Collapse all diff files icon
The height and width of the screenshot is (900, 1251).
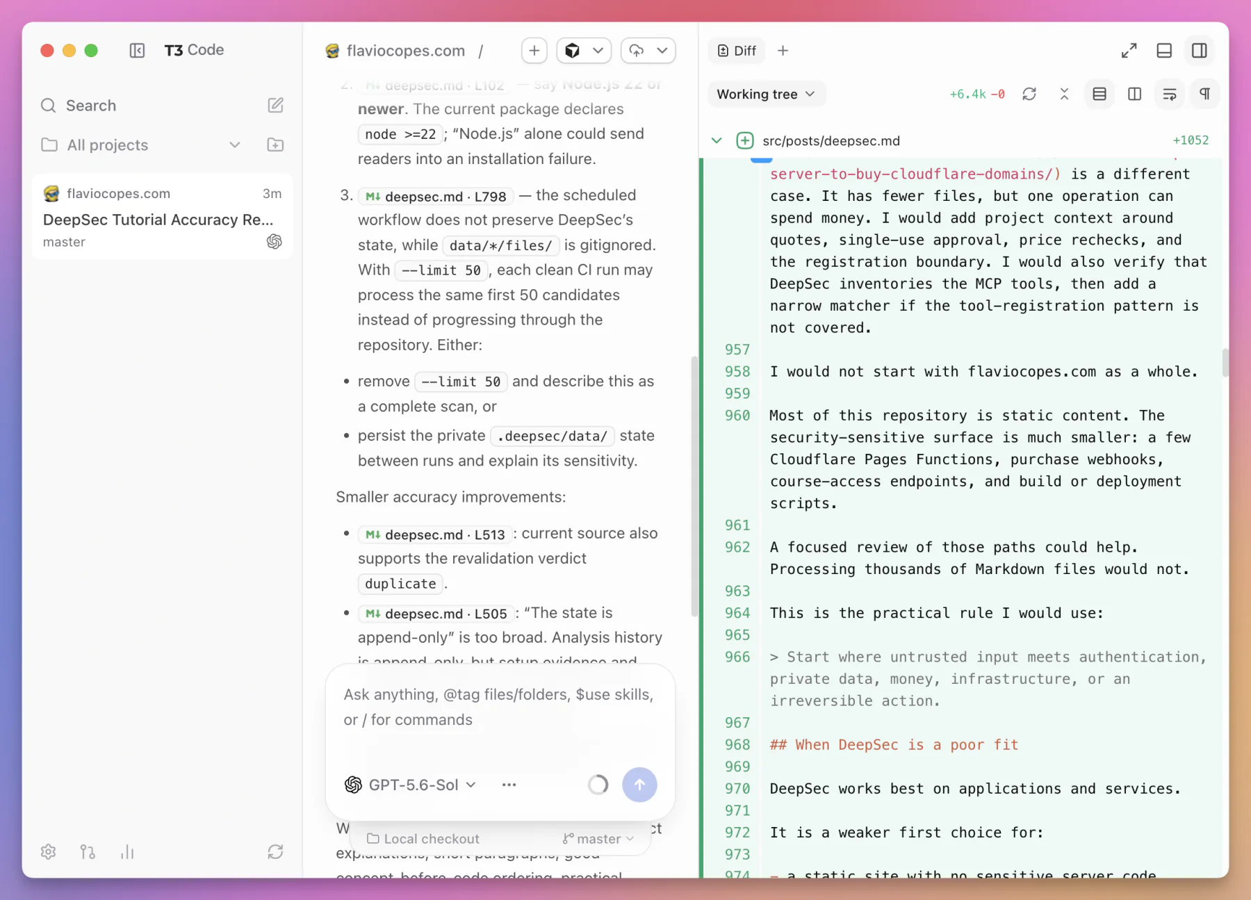click(x=1064, y=94)
